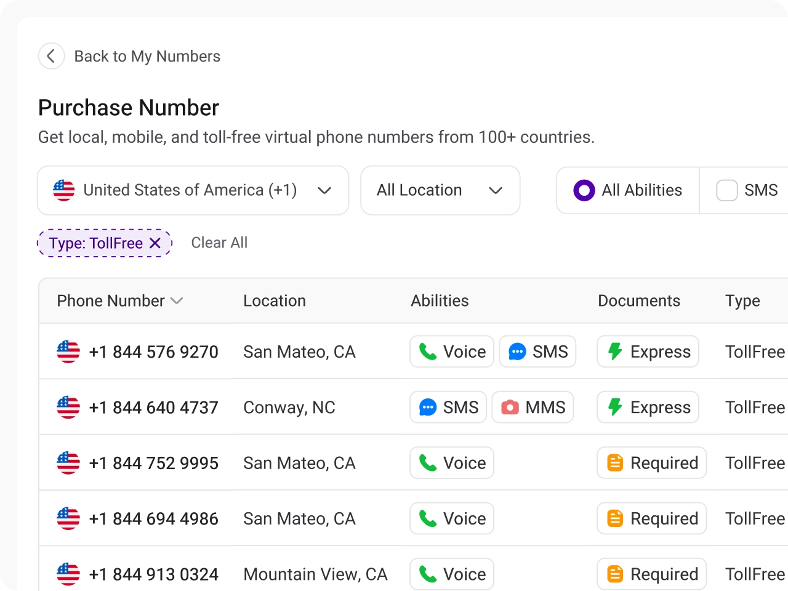This screenshot has width=788, height=591.
Task: Click the Location column header
Action: click(x=275, y=300)
